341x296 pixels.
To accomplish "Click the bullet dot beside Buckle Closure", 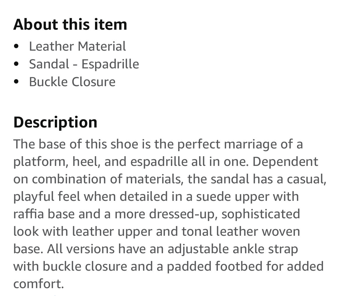I will click(x=16, y=82).
